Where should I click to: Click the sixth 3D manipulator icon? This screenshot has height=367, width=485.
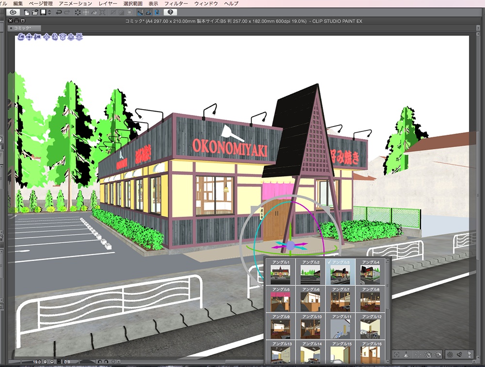pyautogui.click(x=63, y=37)
